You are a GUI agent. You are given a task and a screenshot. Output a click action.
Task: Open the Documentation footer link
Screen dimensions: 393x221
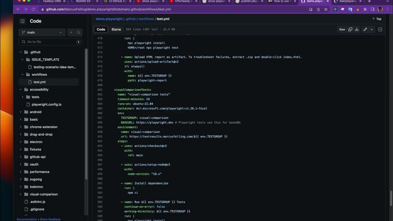[x=27, y=219]
